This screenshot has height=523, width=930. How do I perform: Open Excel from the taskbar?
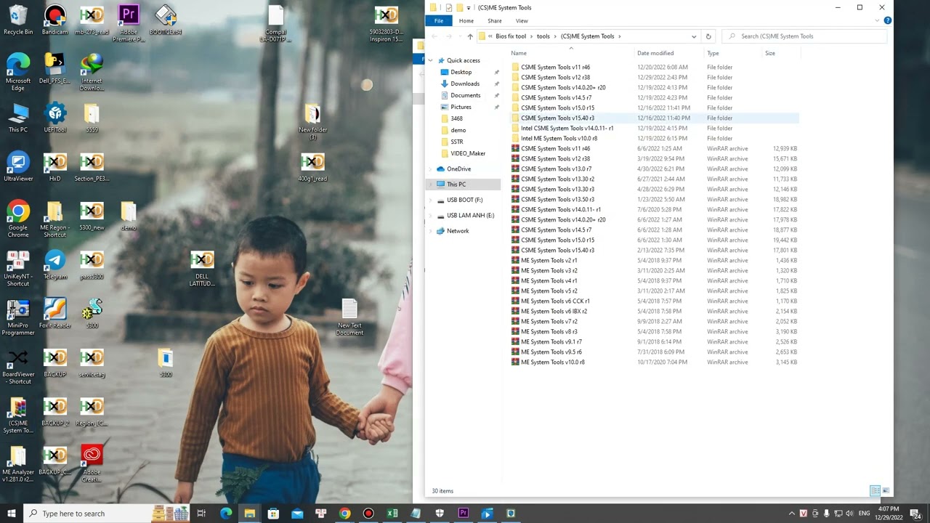pyautogui.click(x=392, y=513)
